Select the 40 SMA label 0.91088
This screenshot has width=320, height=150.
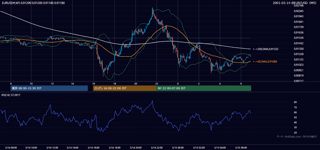click(x=265, y=61)
